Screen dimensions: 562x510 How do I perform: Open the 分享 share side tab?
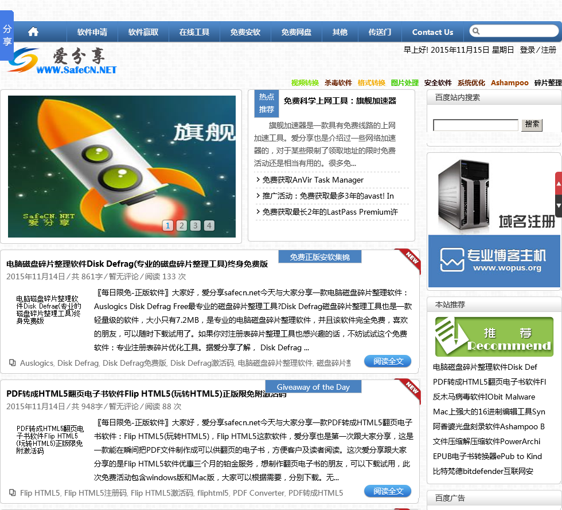[7, 35]
